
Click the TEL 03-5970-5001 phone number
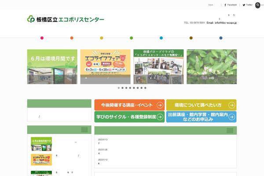point(194,23)
